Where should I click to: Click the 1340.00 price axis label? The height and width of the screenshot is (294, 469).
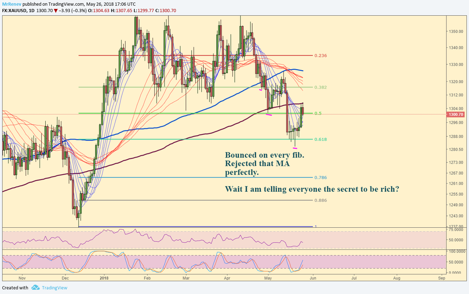[456, 48]
